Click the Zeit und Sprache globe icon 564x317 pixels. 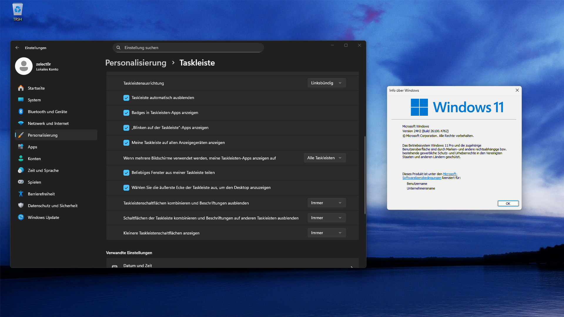[21, 170]
